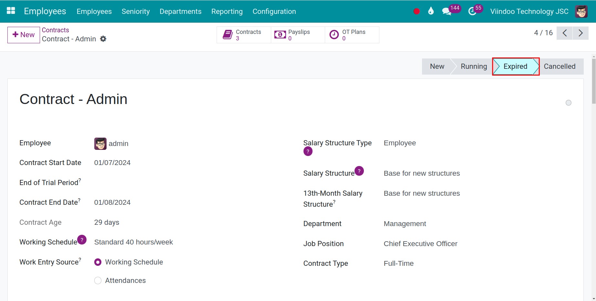Click the scrollbar down arrow
The image size is (596, 301).
(594, 299)
